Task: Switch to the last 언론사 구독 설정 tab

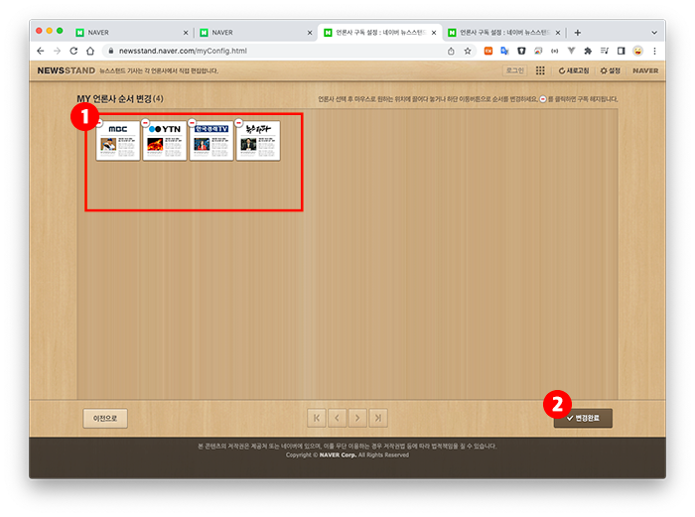Action: pyautogui.click(x=504, y=33)
